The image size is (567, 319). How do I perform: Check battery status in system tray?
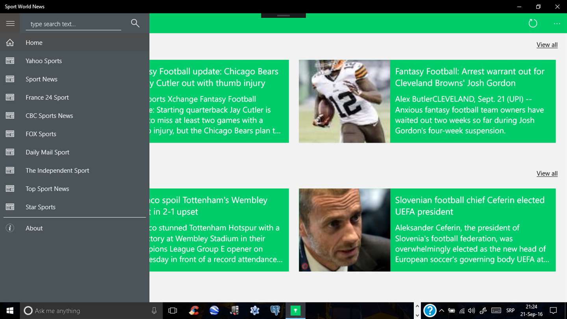pyautogui.click(x=452, y=311)
